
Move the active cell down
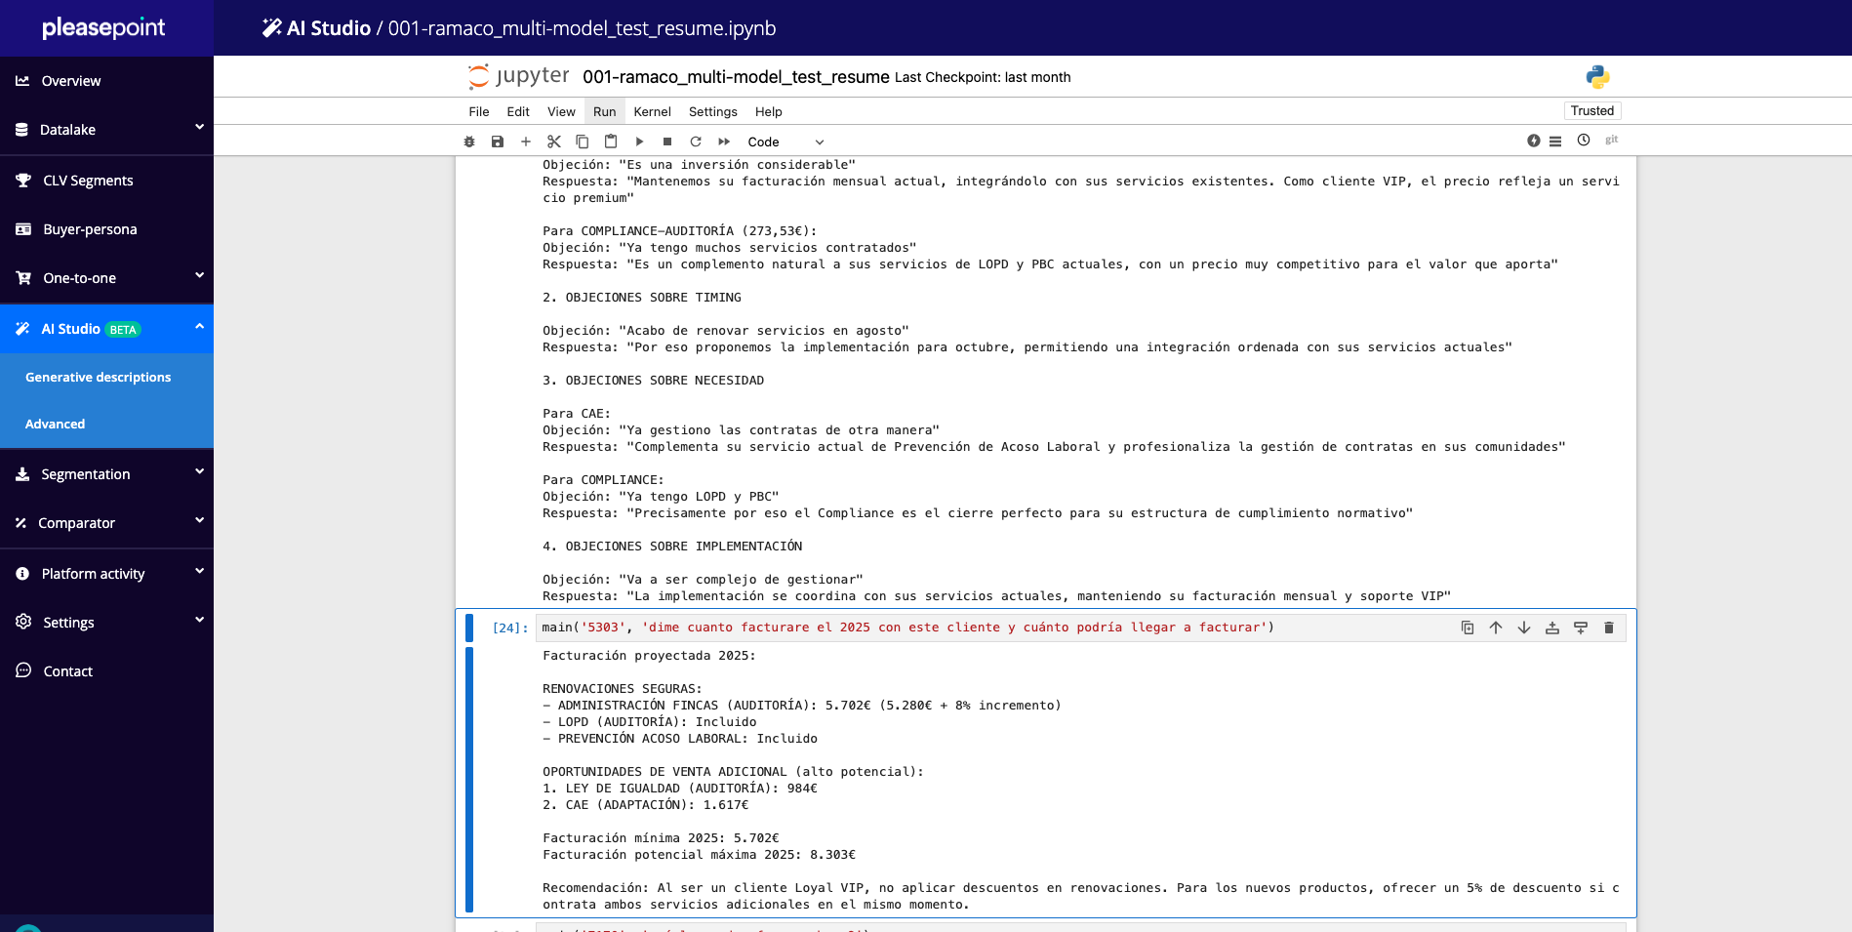pyautogui.click(x=1524, y=628)
